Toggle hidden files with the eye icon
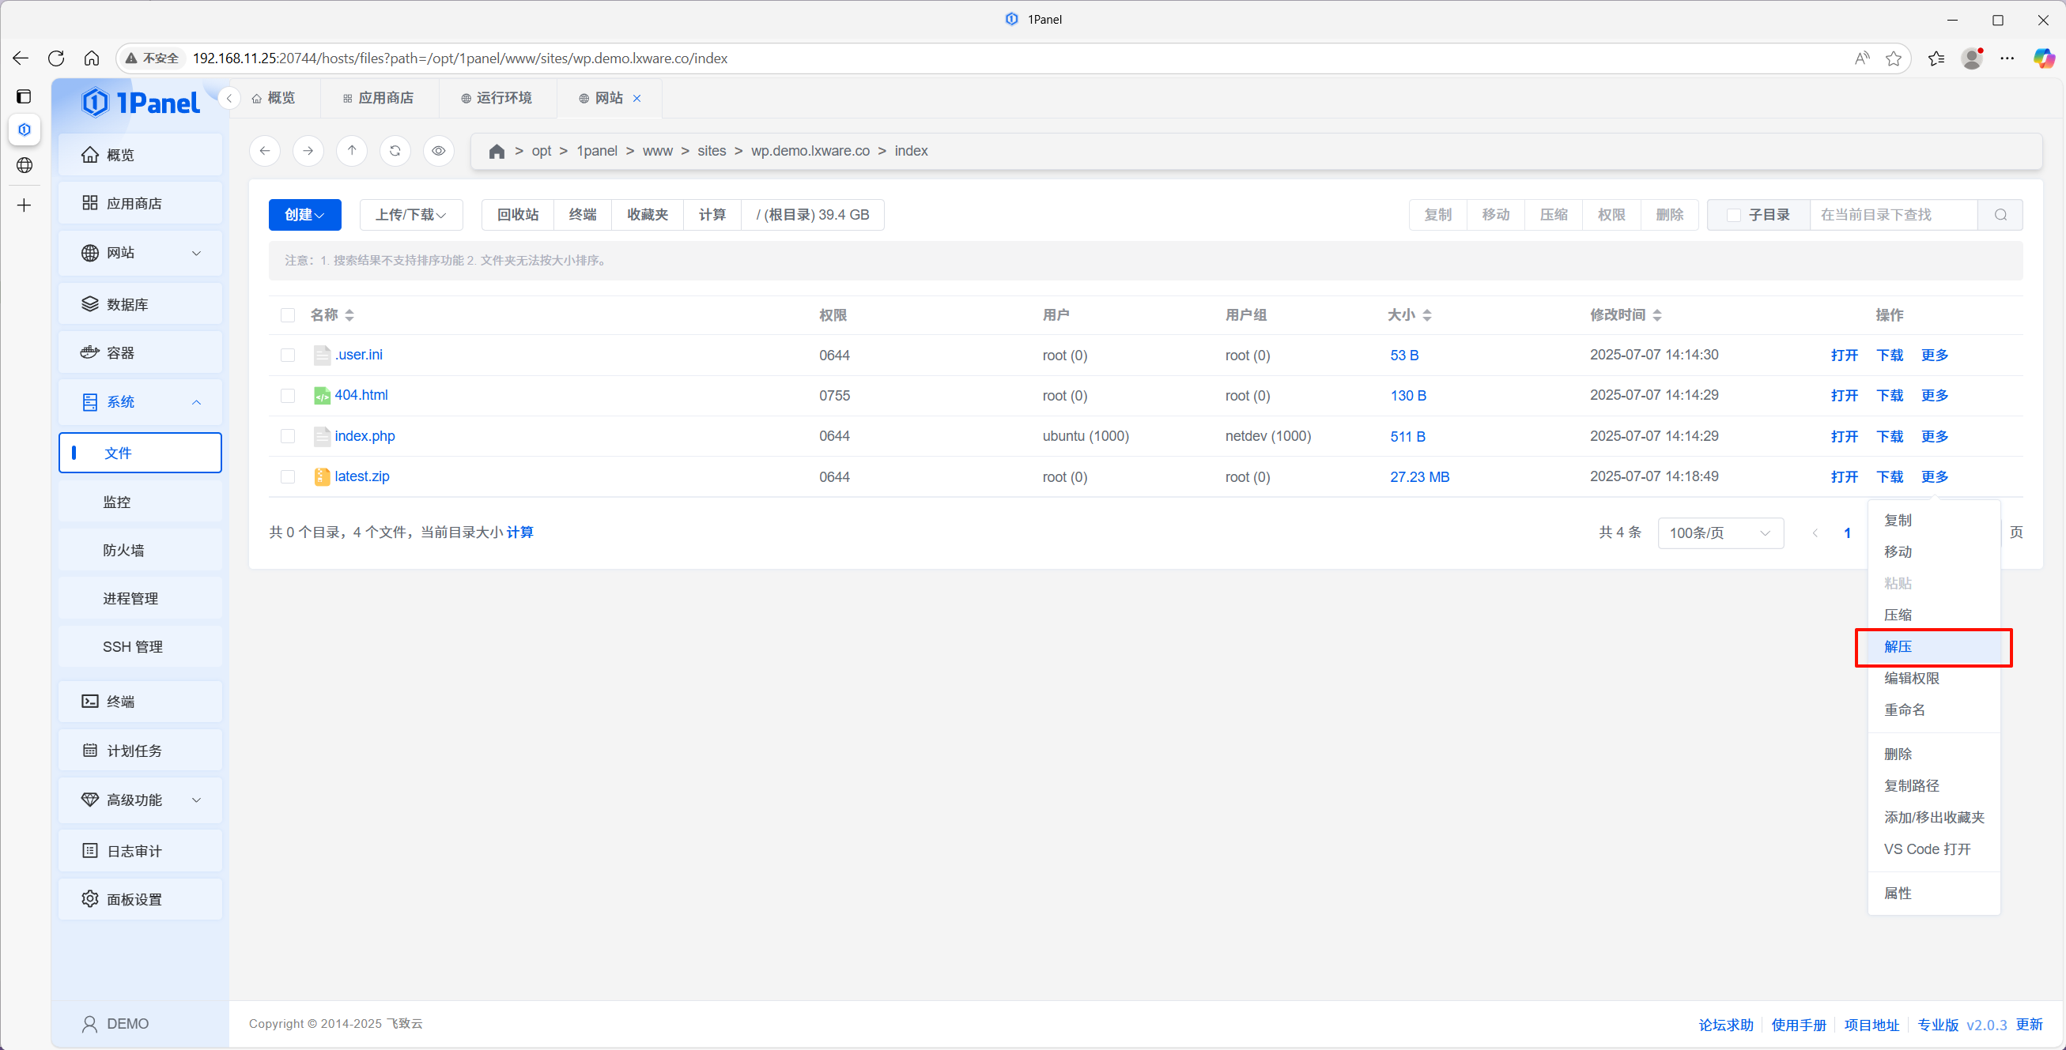Image resolution: width=2066 pixels, height=1050 pixels. tap(438, 151)
